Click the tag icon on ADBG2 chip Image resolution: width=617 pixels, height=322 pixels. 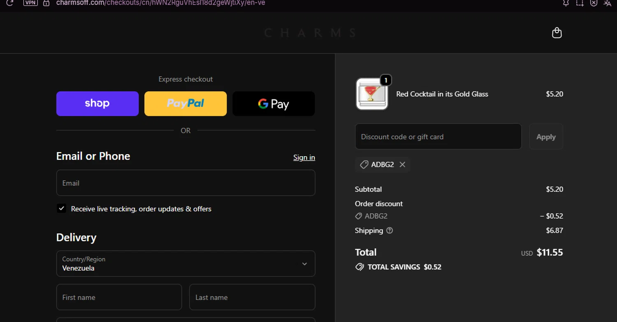click(x=364, y=164)
